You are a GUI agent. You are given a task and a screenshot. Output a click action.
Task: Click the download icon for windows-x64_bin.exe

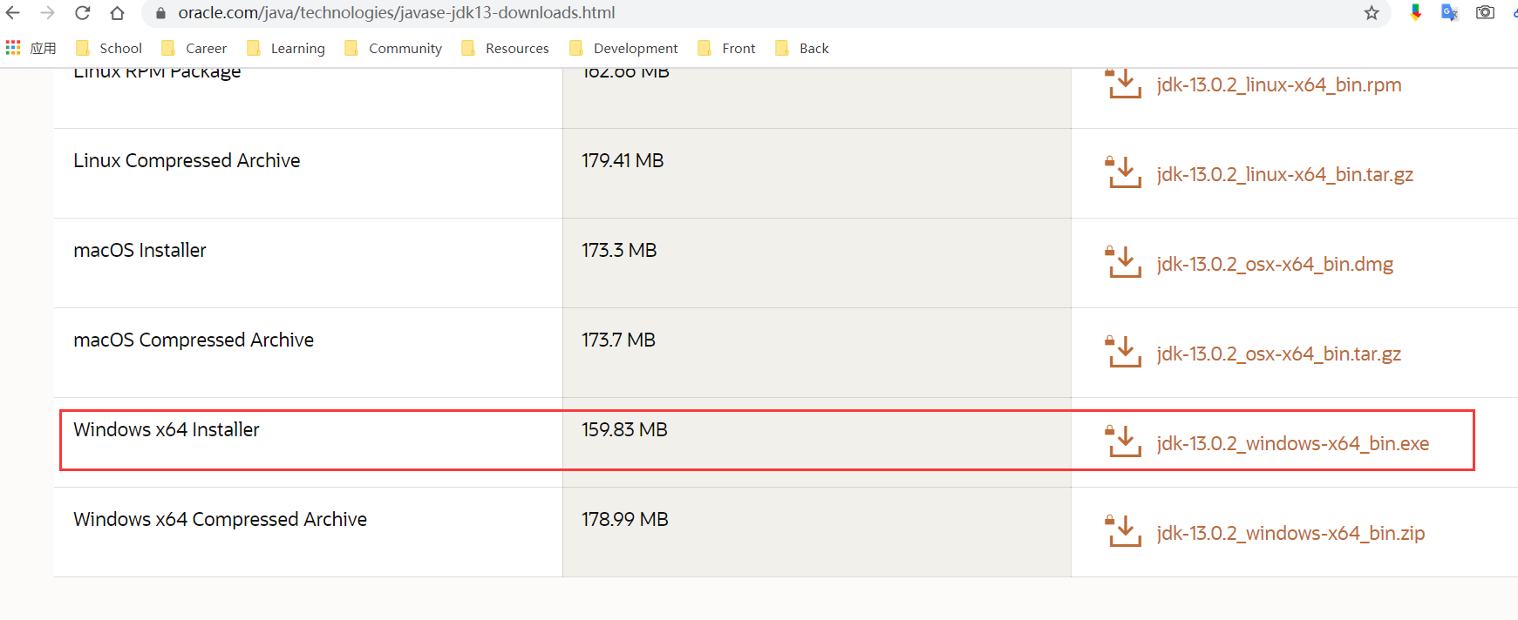pos(1124,441)
